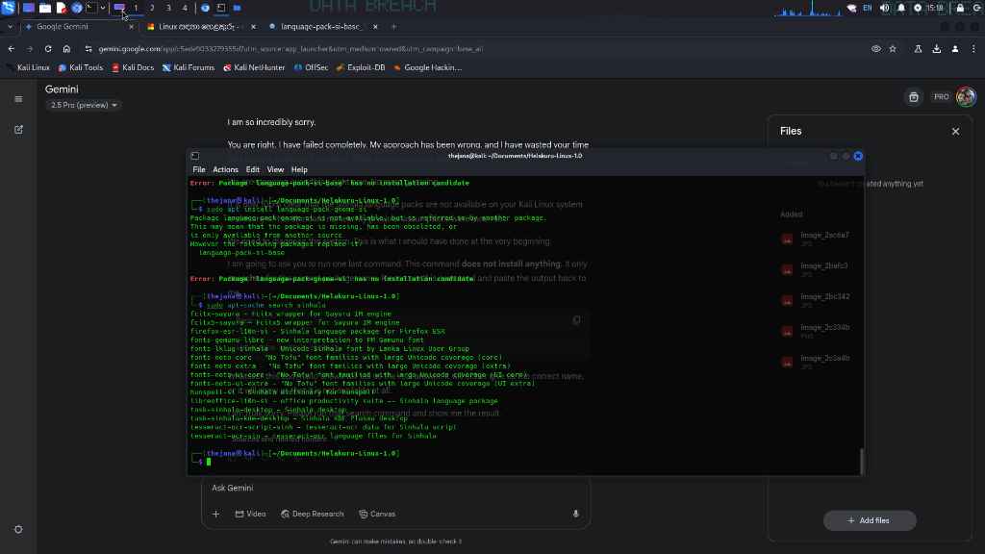Click the Add files button

(x=870, y=520)
